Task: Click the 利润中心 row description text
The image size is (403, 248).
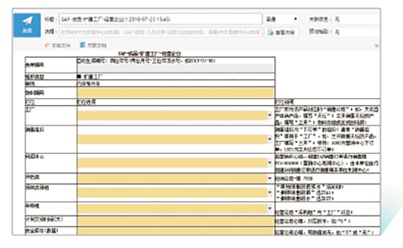Action: point(326,163)
